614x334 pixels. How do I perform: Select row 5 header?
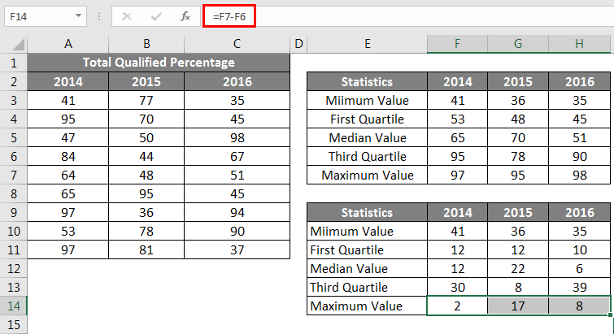coord(14,138)
